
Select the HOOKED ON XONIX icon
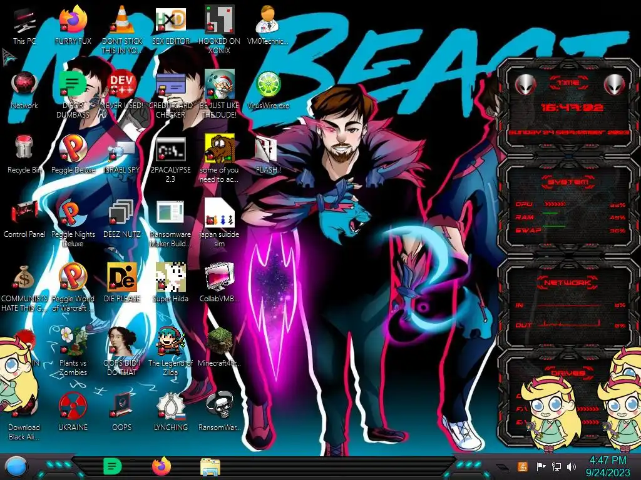[x=219, y=20]
